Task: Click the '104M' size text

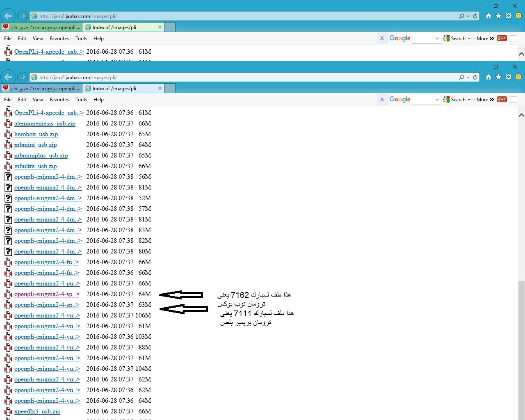Action: (x=143, y=369)
